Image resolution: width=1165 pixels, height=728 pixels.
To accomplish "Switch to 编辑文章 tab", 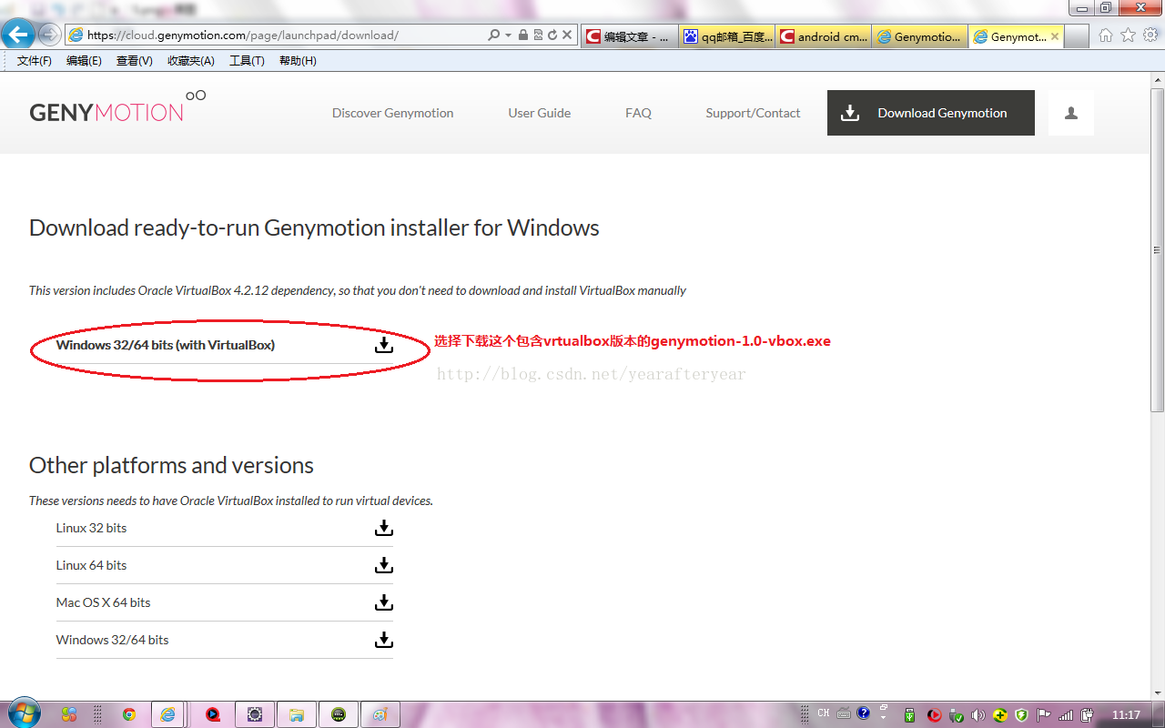I will (629, 36).
